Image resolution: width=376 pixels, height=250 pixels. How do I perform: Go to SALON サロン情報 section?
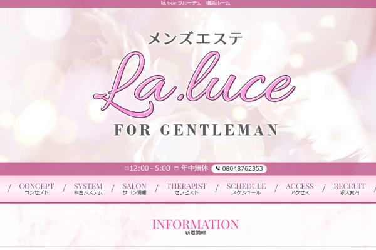click(135, 189)
